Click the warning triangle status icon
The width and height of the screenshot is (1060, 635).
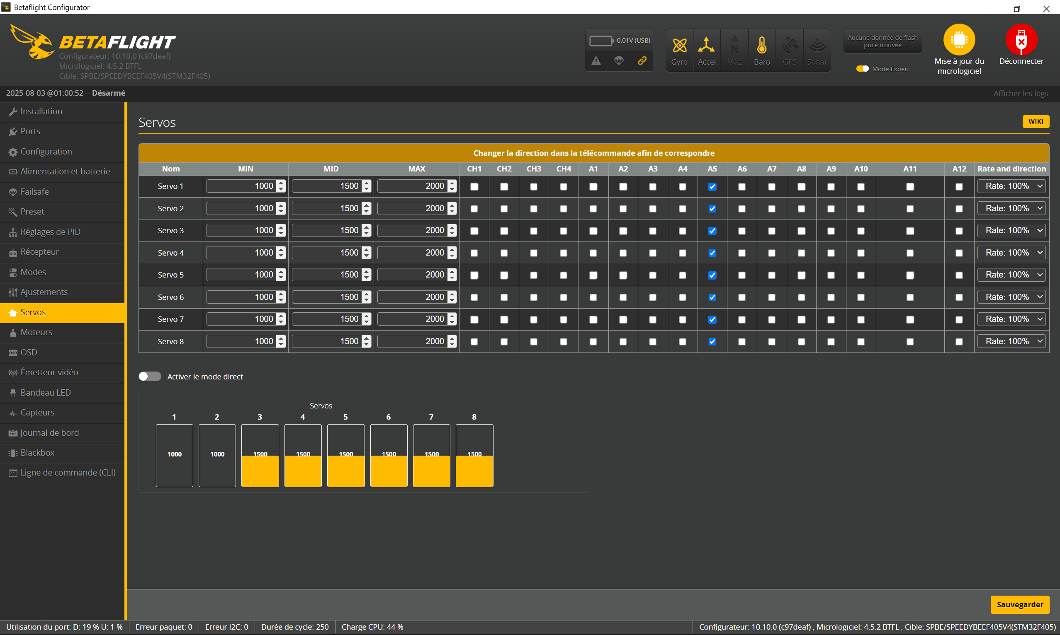(x=596, y=61)
